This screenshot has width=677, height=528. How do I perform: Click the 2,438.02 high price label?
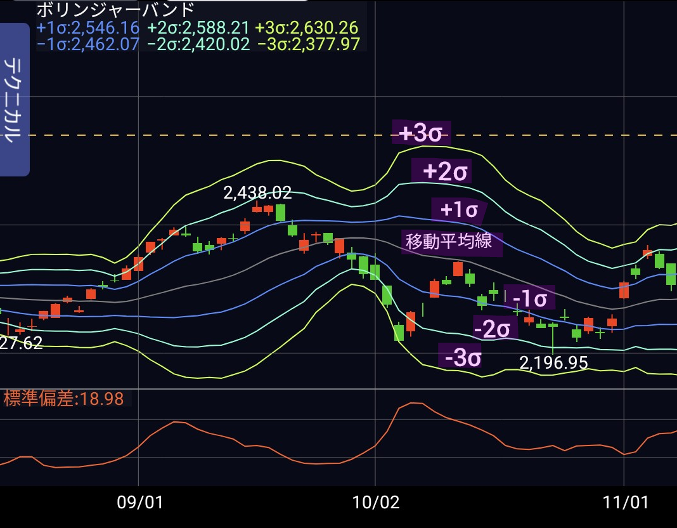(257, 193)
